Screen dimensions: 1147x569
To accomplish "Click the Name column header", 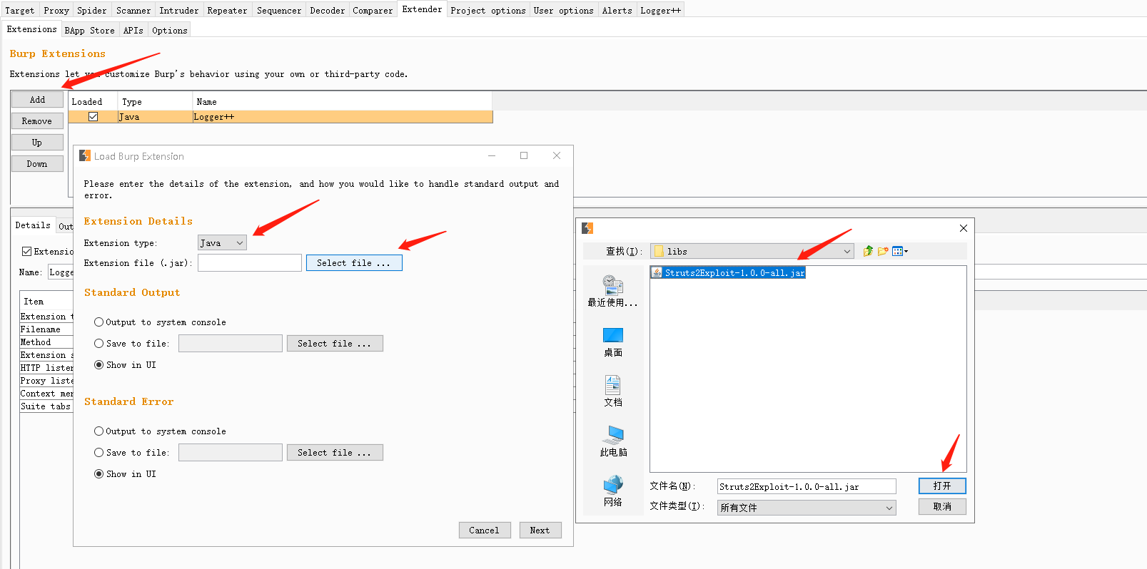I will [343, 101].
